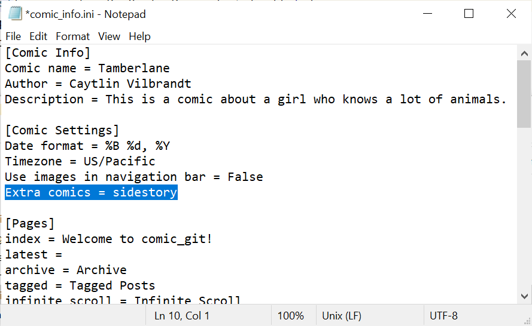Place cursor after 'latest =' text
The image size is (532, 326).
pyautogui.click(x=63, y=254)
